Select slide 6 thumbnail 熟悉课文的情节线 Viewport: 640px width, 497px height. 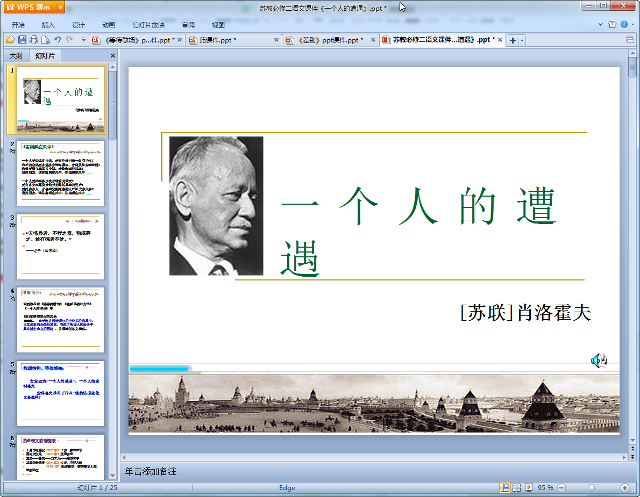click(x=60, y=457)
